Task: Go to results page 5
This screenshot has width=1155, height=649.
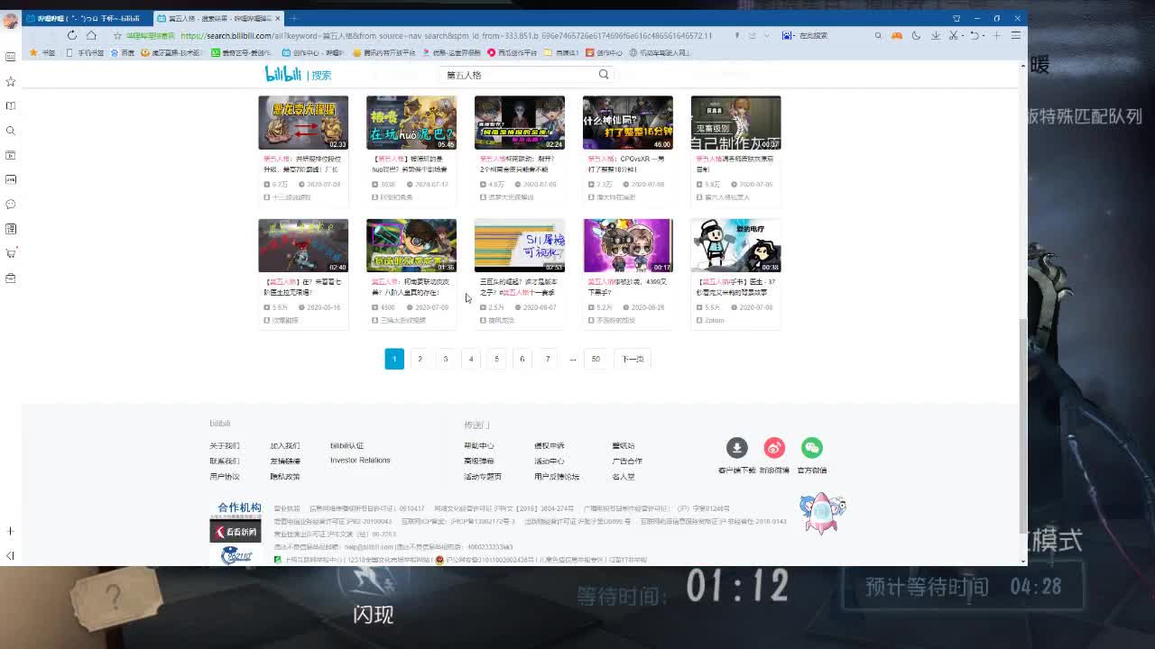Action: click(x=496, y=359)
